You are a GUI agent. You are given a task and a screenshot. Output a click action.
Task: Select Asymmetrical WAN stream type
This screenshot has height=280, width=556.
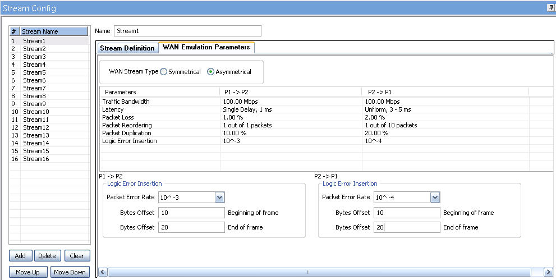pyautogui.click(x=210, y=72)
